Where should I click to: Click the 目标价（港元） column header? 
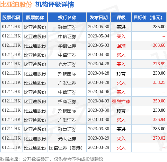point(149,18)
